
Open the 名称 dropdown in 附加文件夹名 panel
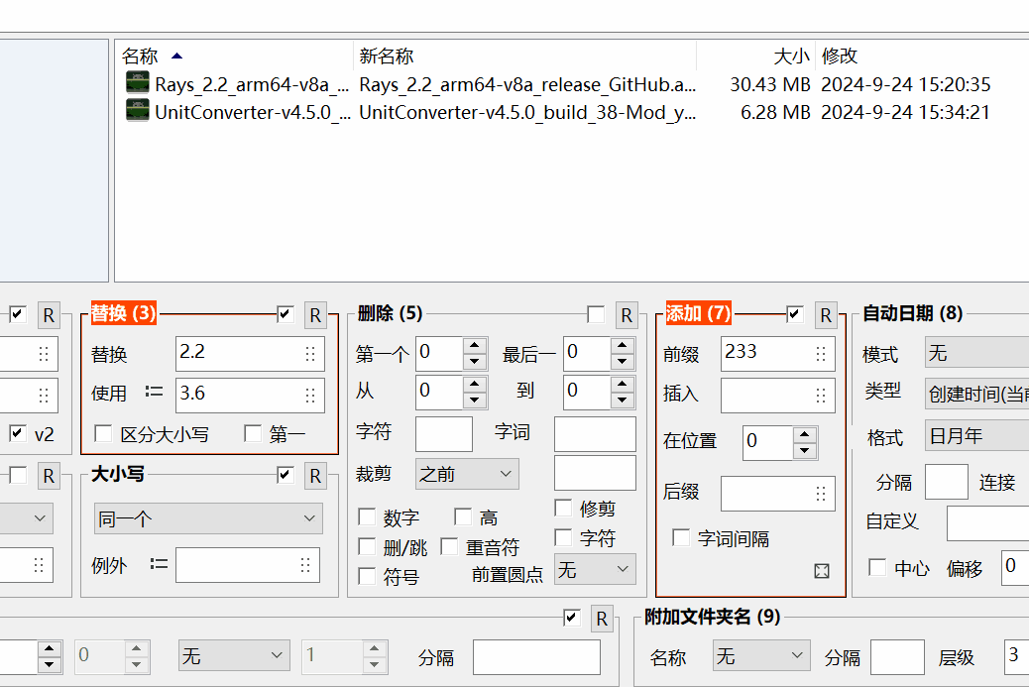(760, 656)
